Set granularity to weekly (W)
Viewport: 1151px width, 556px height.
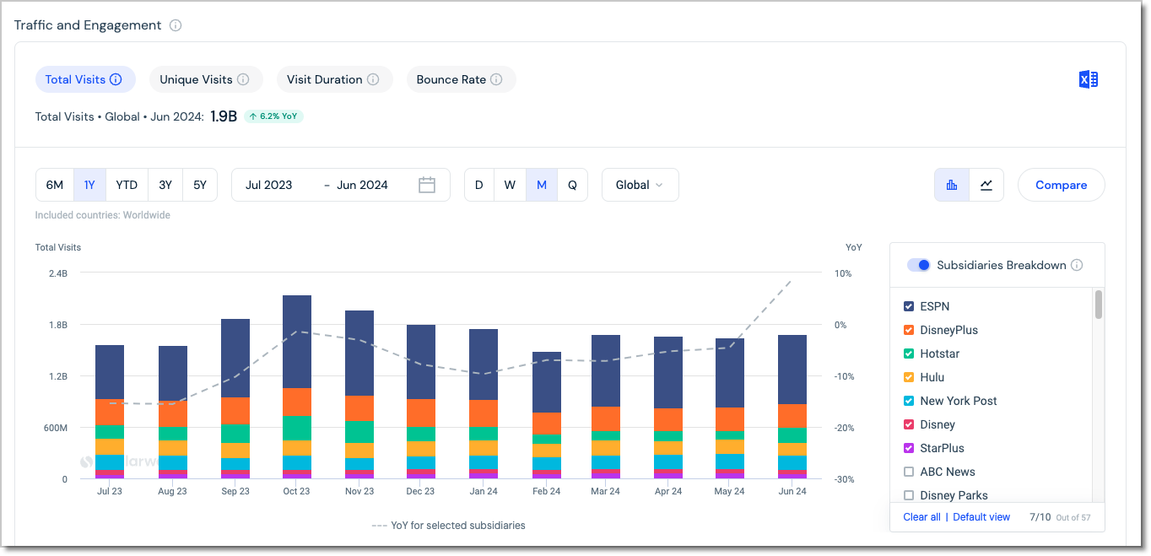coord(510,185)
